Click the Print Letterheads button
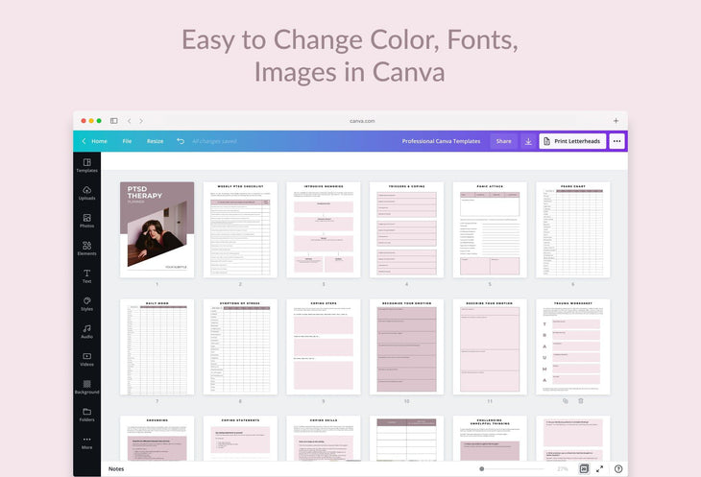Viewport: 701px width, 477px height. pos(572,141)
